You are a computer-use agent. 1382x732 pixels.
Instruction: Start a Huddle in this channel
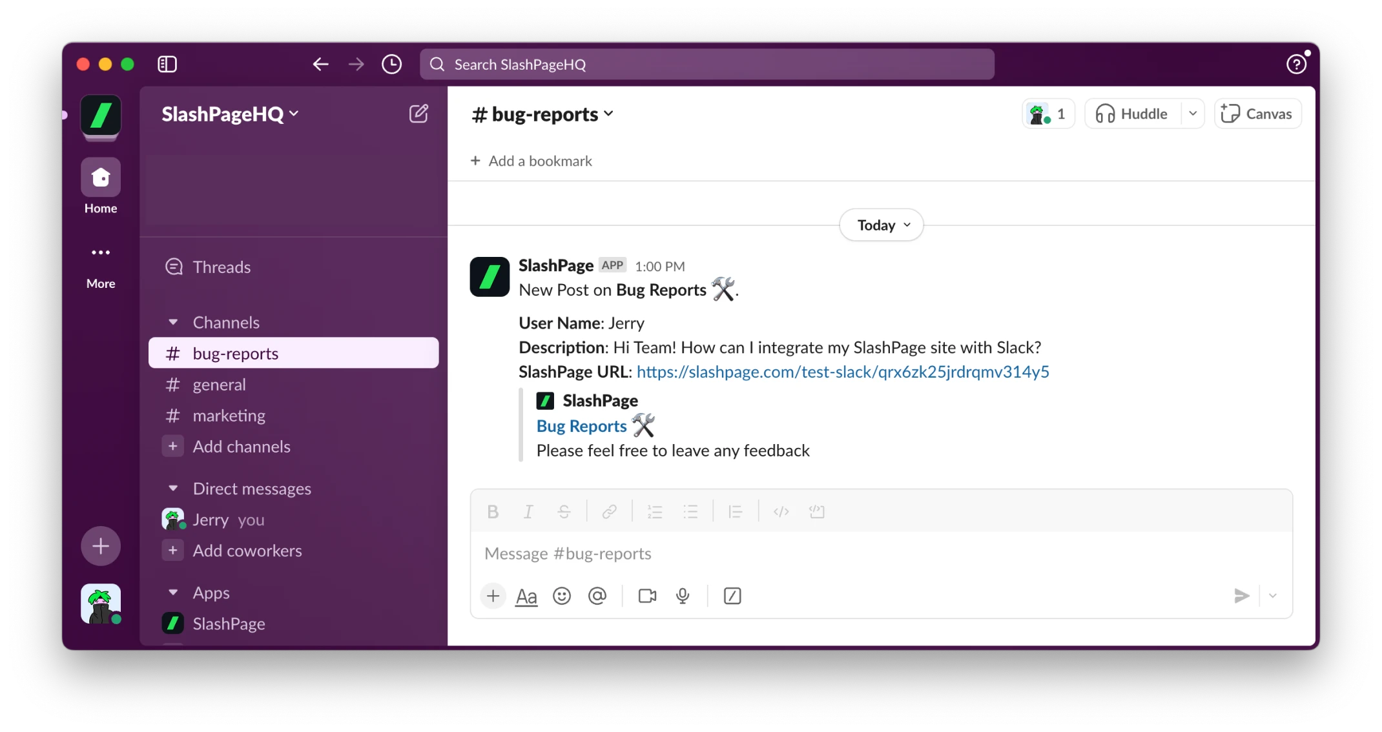coord(1133,114)
